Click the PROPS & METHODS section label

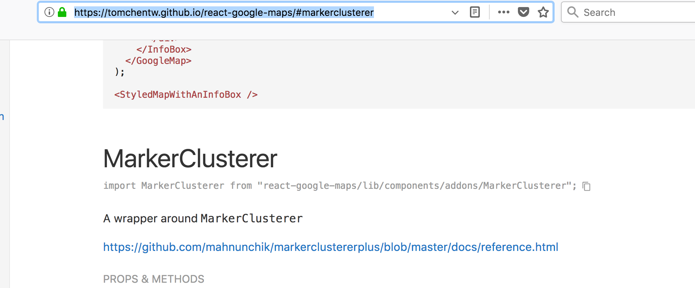153,279
